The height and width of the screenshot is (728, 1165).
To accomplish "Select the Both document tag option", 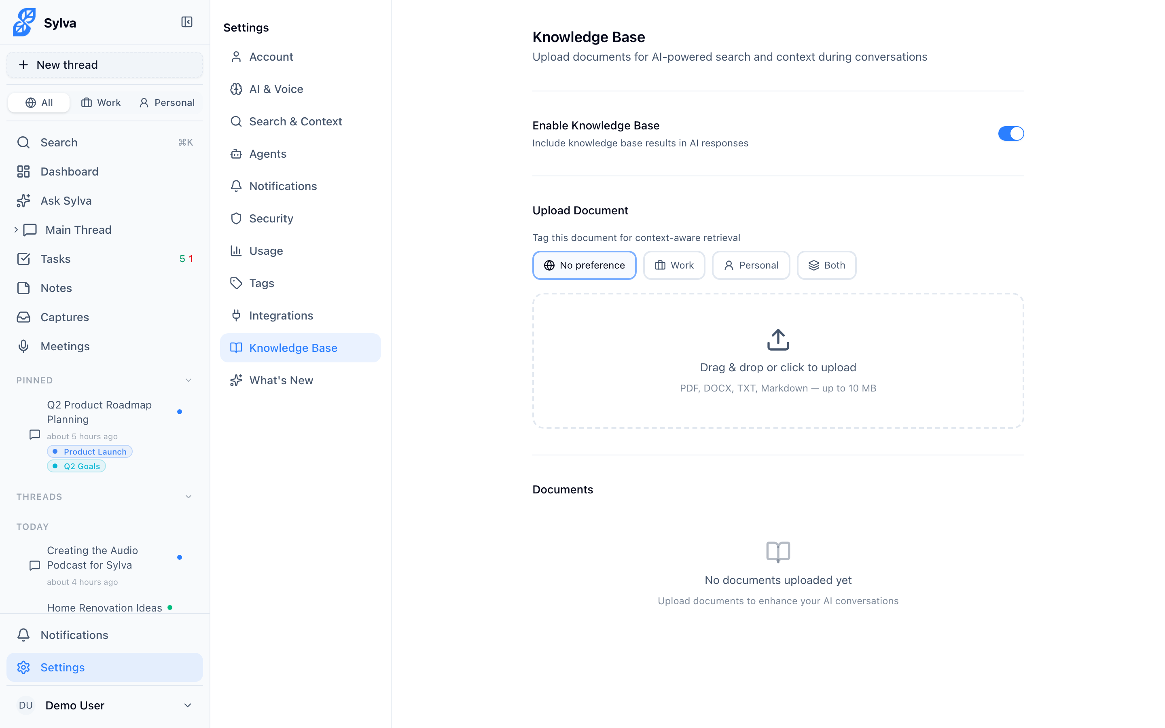I will (826, 265).
